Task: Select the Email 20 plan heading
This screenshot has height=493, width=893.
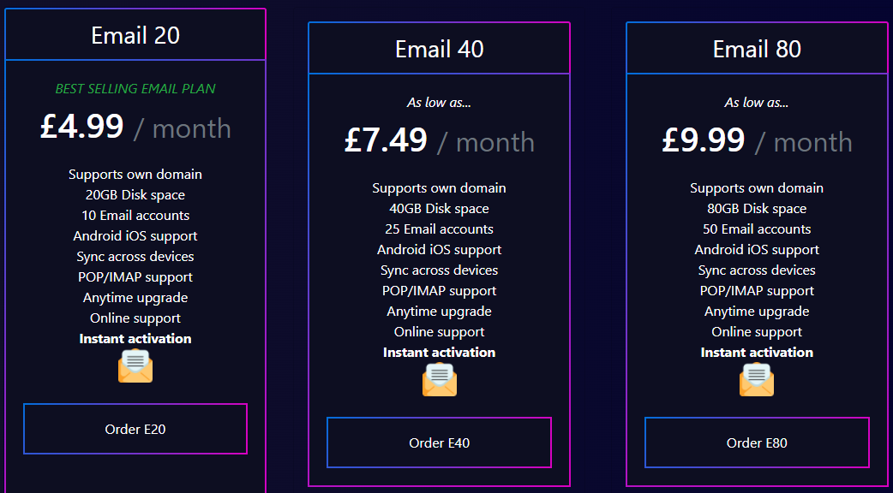Action: point(135,35)
